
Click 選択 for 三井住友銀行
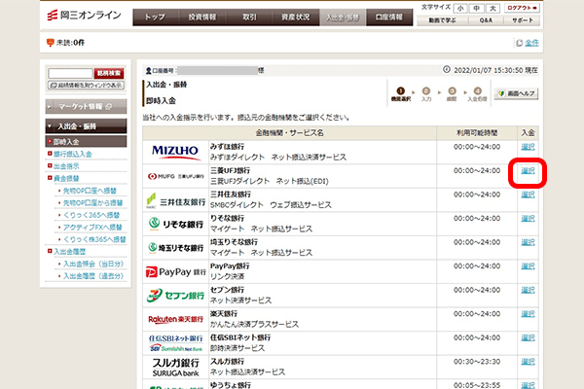528,194
